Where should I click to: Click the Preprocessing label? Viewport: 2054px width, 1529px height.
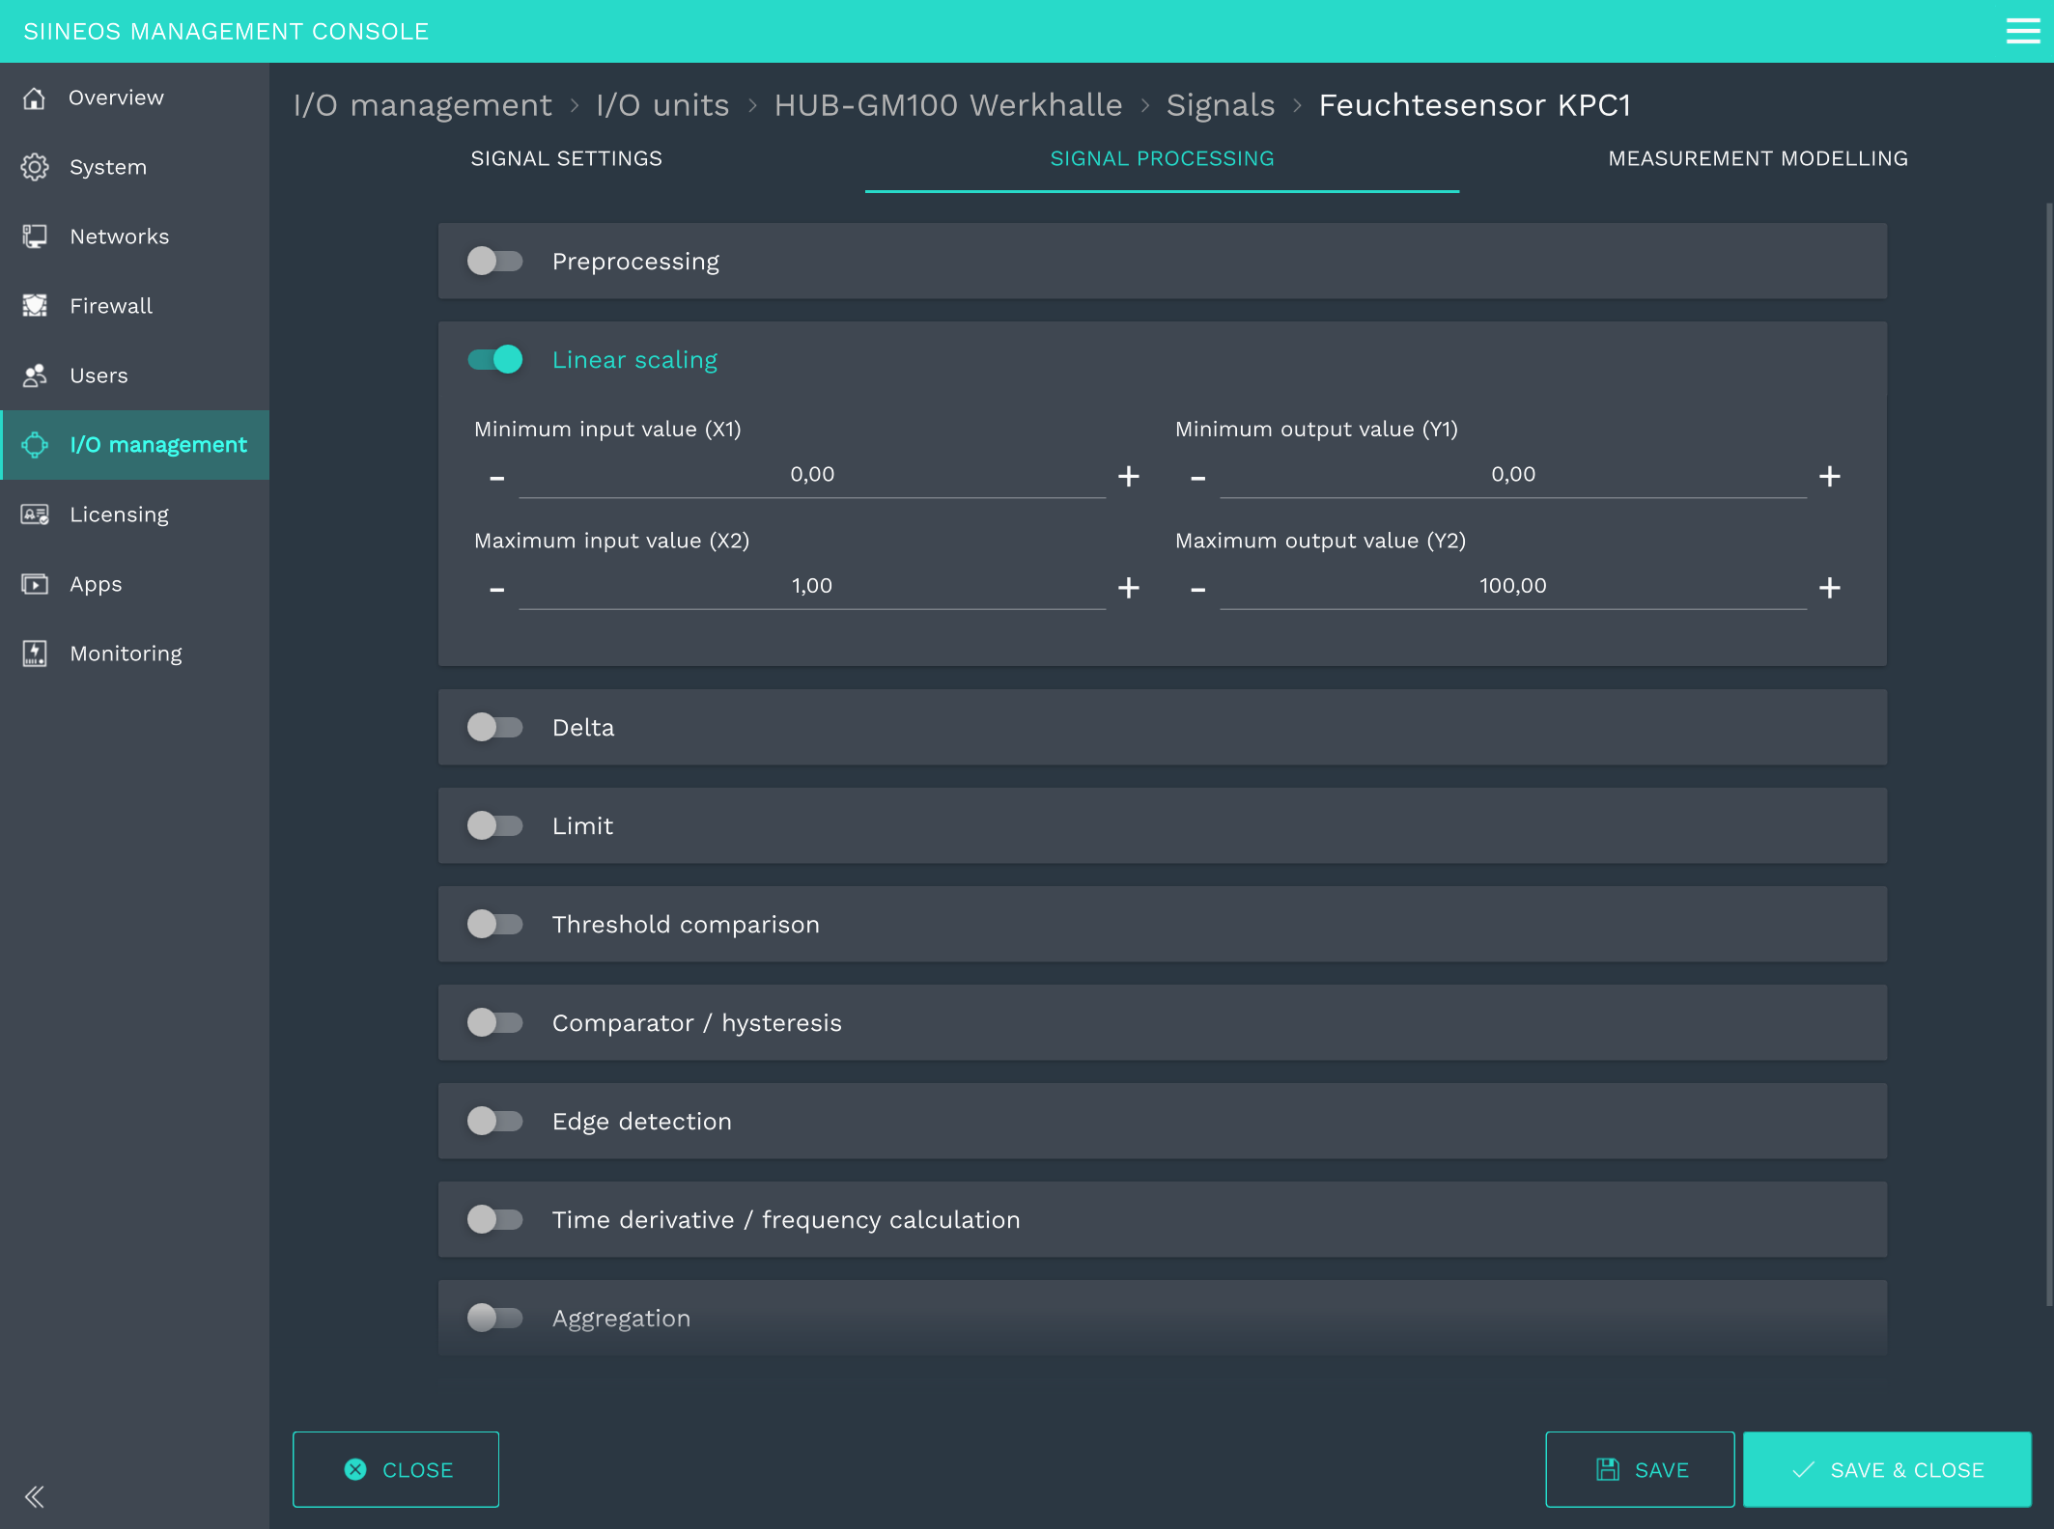[635, 262]
